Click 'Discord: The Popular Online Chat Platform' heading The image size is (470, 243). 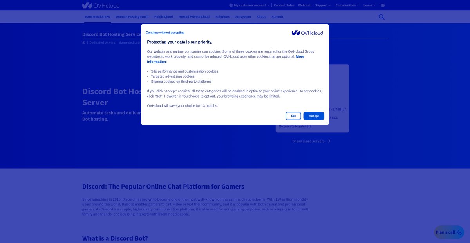pos(163,187)
